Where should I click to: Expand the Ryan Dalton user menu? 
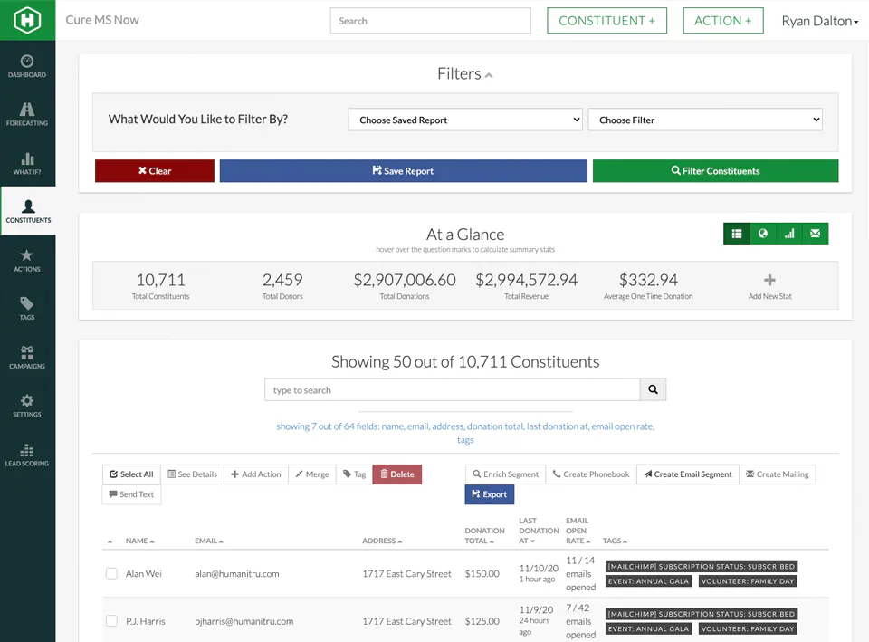coord(820,21)
